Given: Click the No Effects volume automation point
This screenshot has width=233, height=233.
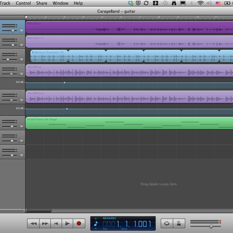Looking at the screenshot, I should coord(64,83).
